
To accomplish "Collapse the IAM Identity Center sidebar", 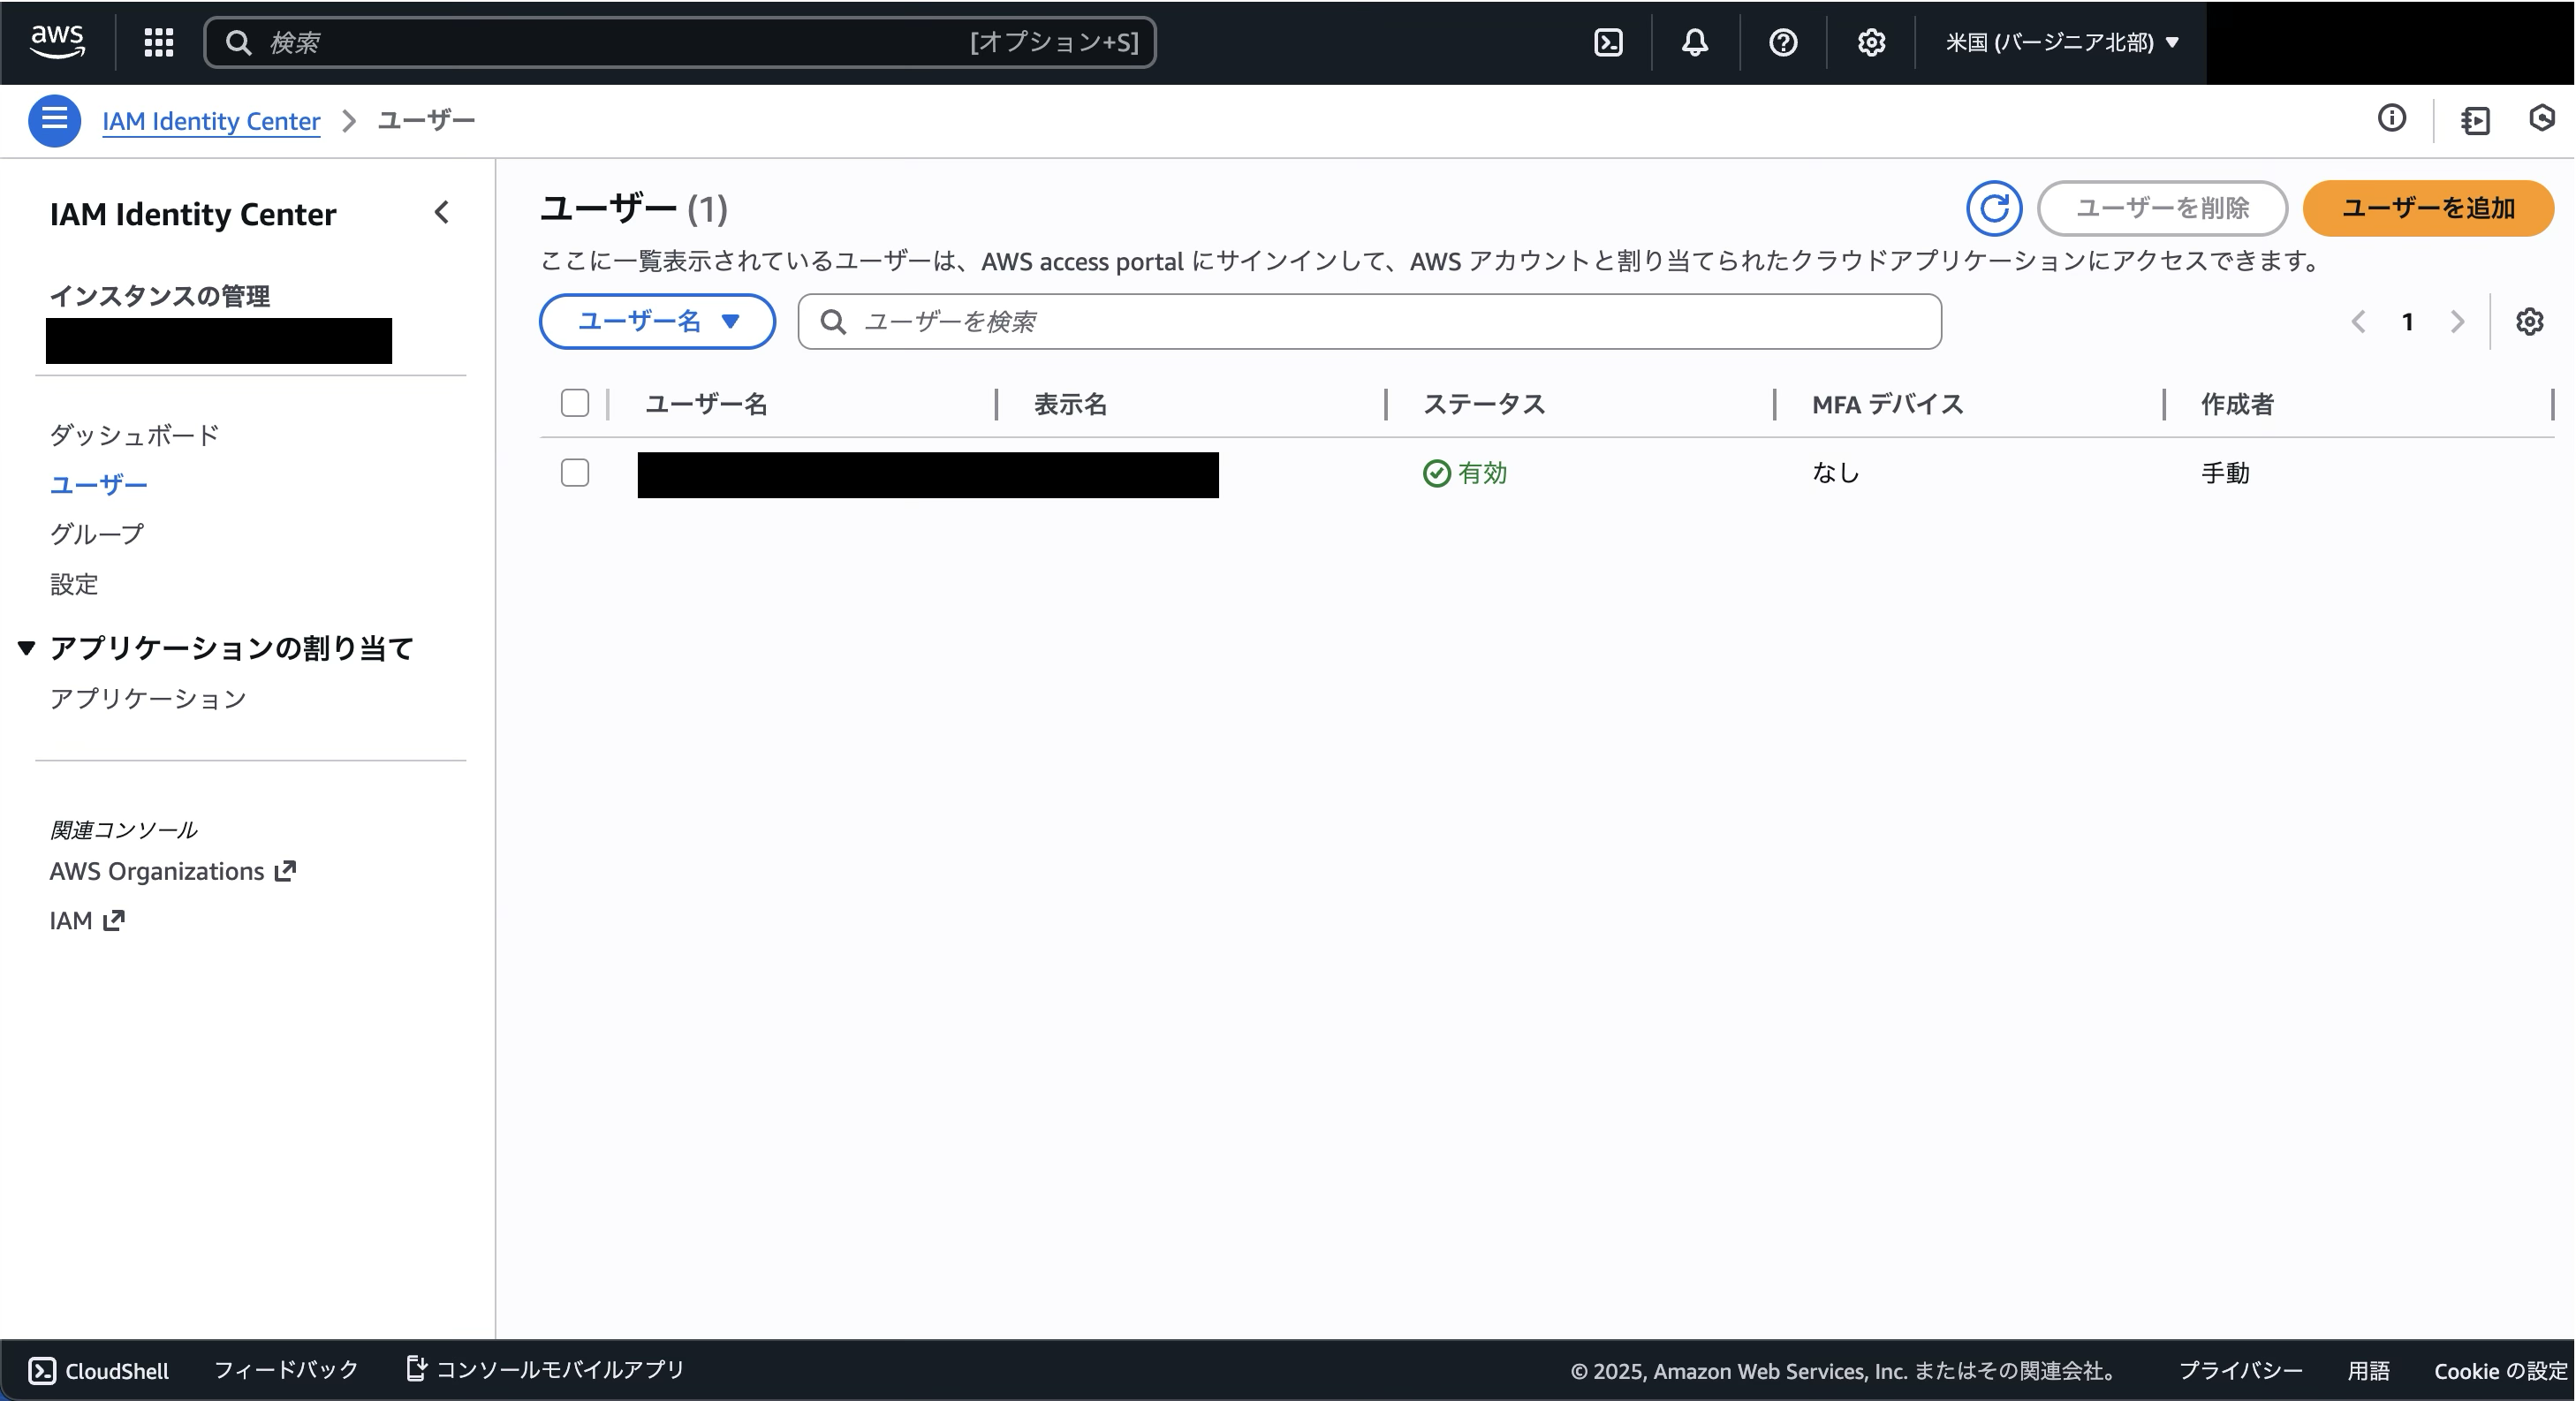I will pos(441,212).
